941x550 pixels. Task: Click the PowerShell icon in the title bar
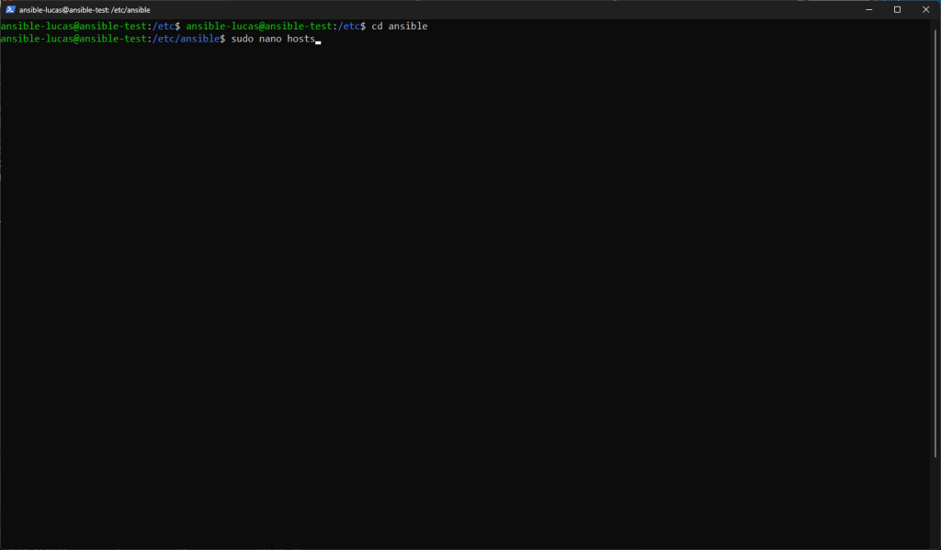10,9
